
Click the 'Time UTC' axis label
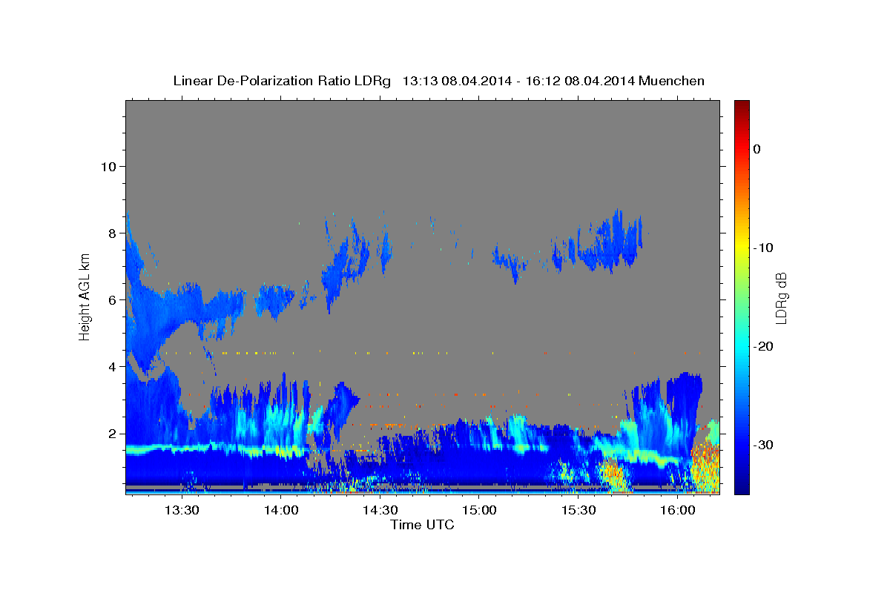[422, 525]
